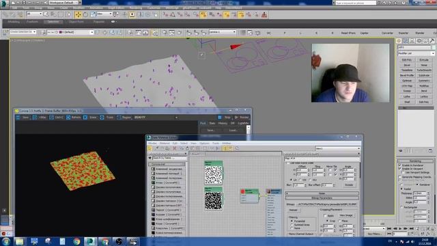Screen dimensions: 437x246
Task: Toggle Enable In Renderer checkbox
Action: [x=400, y=165]
